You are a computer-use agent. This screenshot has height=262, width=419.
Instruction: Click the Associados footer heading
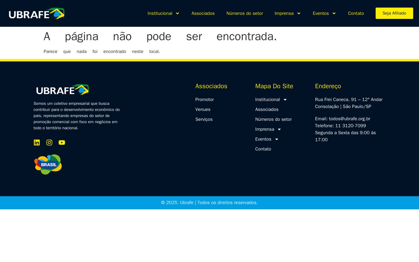tap(211, 86)
